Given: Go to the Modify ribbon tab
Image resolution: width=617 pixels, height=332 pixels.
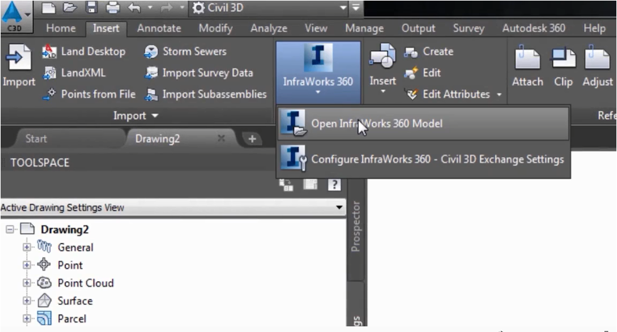Looking at the screenshot, I should point(216,28).
